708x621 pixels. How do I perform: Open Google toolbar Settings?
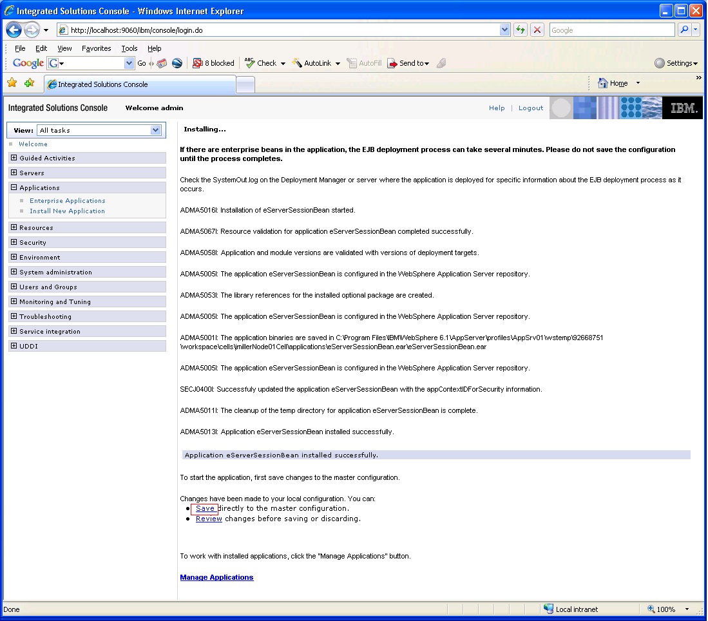pos(676,63)
